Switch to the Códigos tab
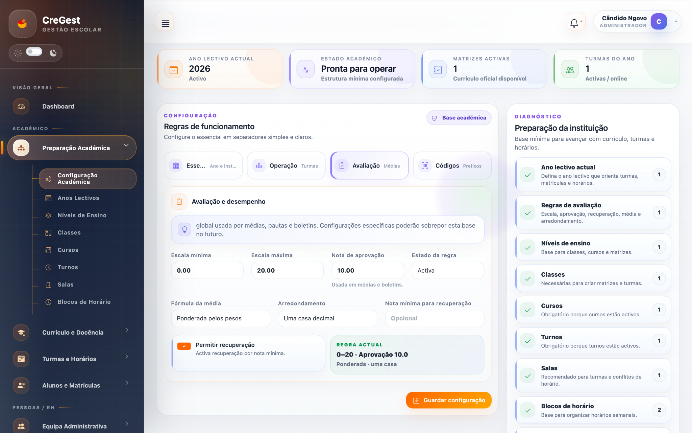Viewport: 692px width, 433px height. pos(452,166)
